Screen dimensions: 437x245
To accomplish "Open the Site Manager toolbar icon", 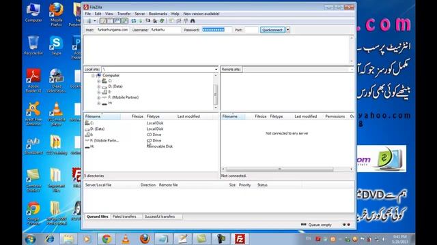I will point(89,21).
